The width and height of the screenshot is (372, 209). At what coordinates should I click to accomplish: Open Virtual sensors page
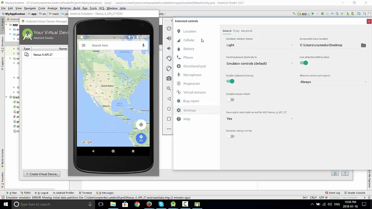pyautogui.click(x=196, y=92)
